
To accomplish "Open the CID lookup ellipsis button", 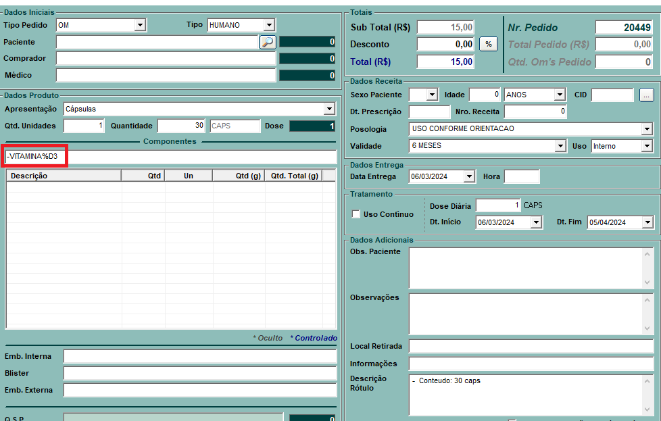I will coord(646,95).
